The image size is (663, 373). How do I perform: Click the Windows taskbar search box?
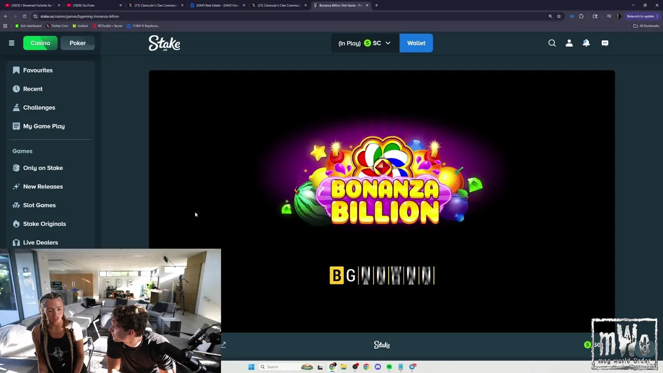(286, 367)
